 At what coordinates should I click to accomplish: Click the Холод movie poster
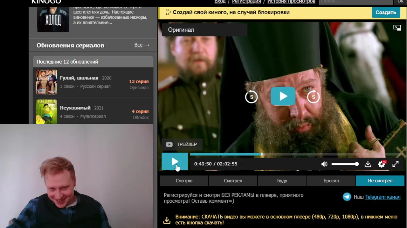pos(53,19)
